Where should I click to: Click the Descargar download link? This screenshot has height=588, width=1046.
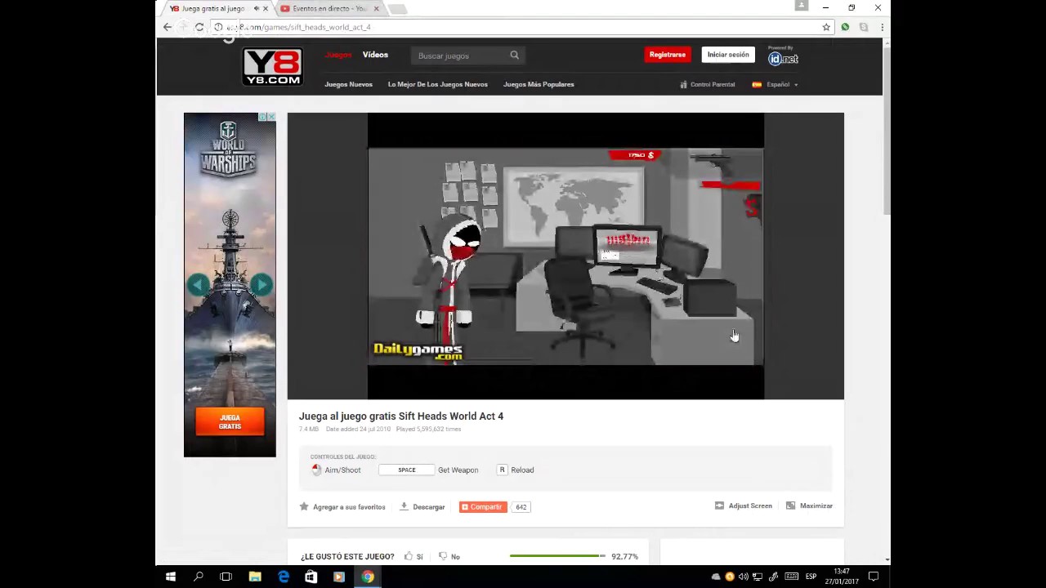point(422,506)
